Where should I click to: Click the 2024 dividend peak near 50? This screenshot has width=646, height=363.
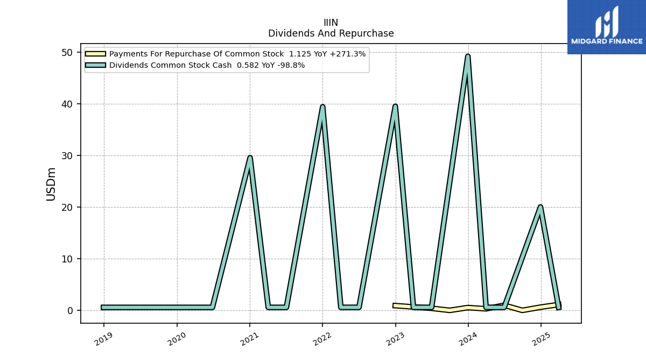point(468,56)
